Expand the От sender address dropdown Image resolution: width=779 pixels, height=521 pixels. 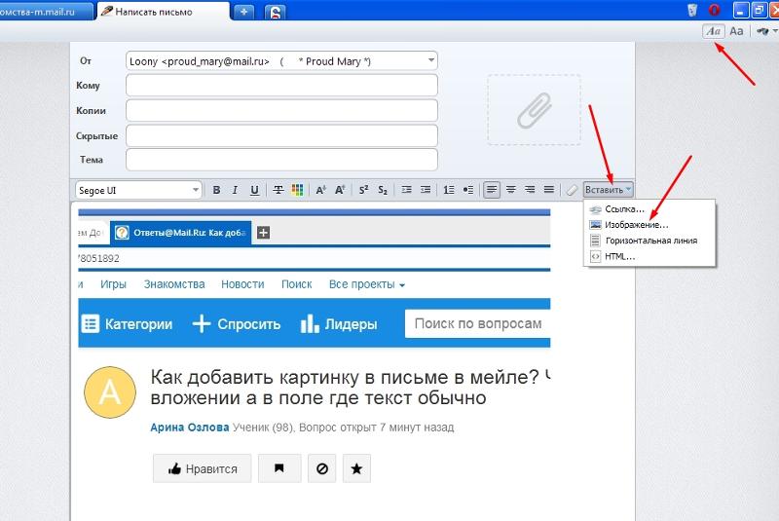click(x=430, y=61)
